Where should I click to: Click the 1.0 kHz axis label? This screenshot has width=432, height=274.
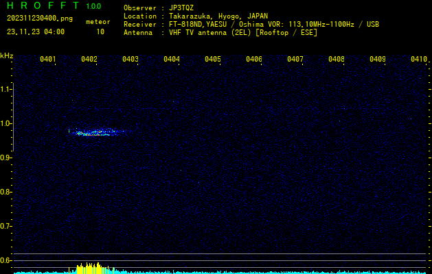click(5, 123)
